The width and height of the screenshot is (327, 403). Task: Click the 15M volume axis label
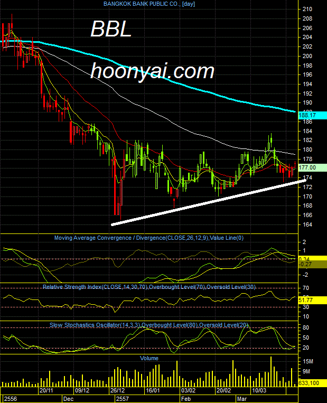[308, 362]
